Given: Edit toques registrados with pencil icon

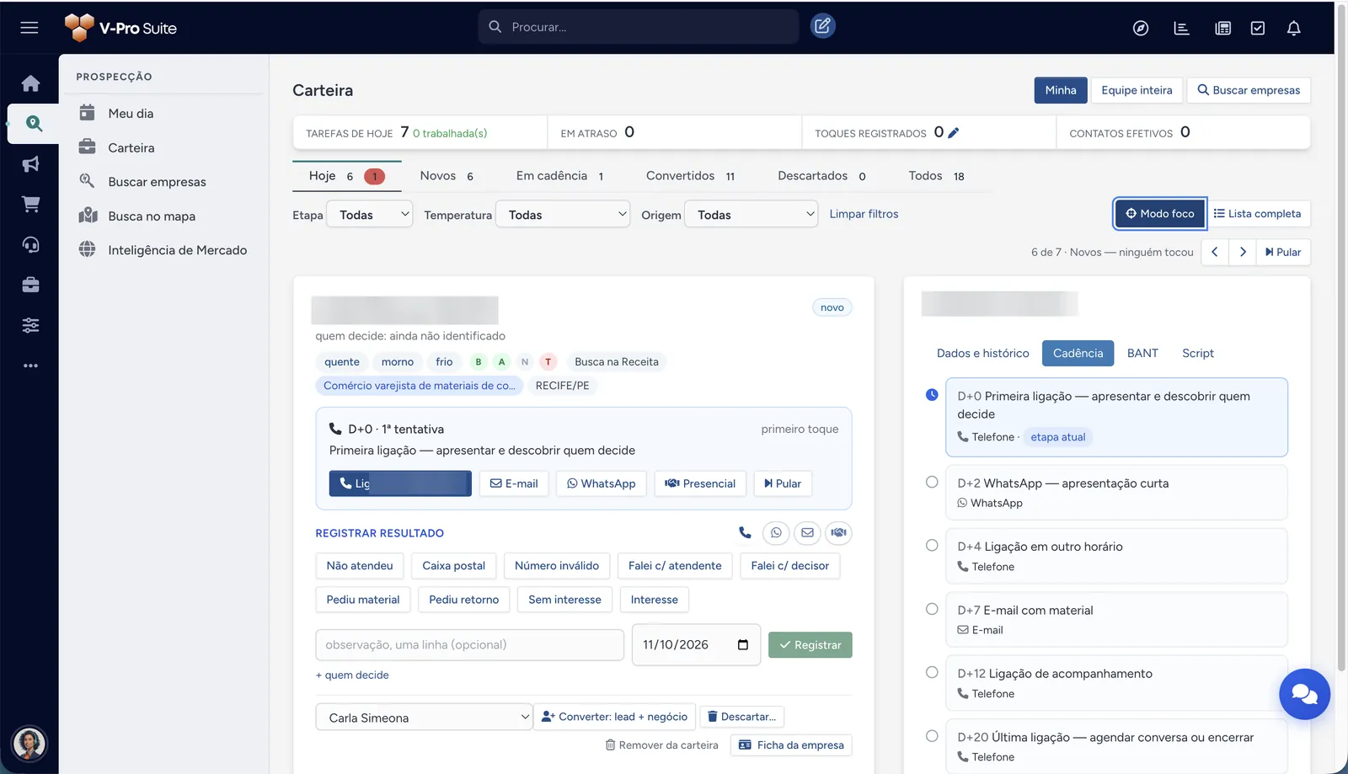Looking at the screenshot, I should point(954,132).
